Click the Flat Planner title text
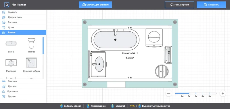Viewport: 230px width, 109px height. pyautogui.click(x=19, y=5)
